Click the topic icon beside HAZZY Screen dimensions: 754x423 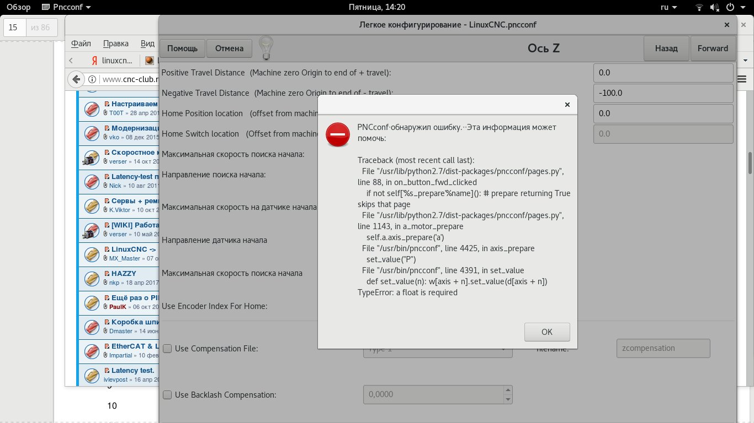click(x=91, y=279)
